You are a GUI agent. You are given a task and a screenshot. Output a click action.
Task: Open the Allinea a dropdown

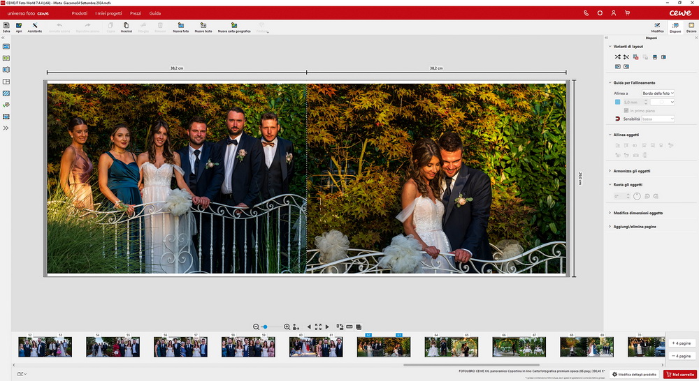pos(658,93)
